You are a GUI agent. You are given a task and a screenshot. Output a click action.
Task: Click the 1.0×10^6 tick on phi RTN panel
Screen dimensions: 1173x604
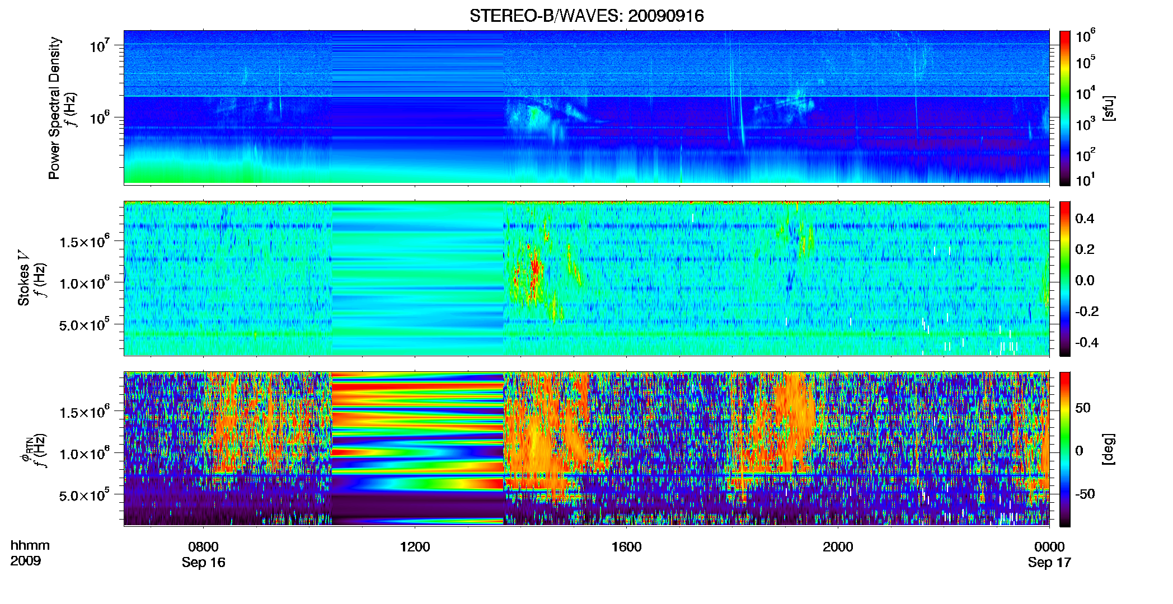(x=84, y=454)
